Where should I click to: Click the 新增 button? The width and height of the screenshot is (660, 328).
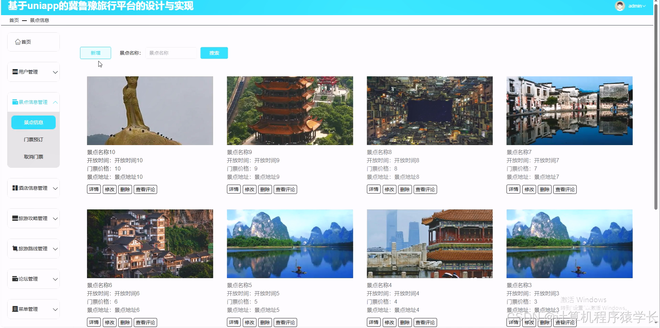click(96, 53)
